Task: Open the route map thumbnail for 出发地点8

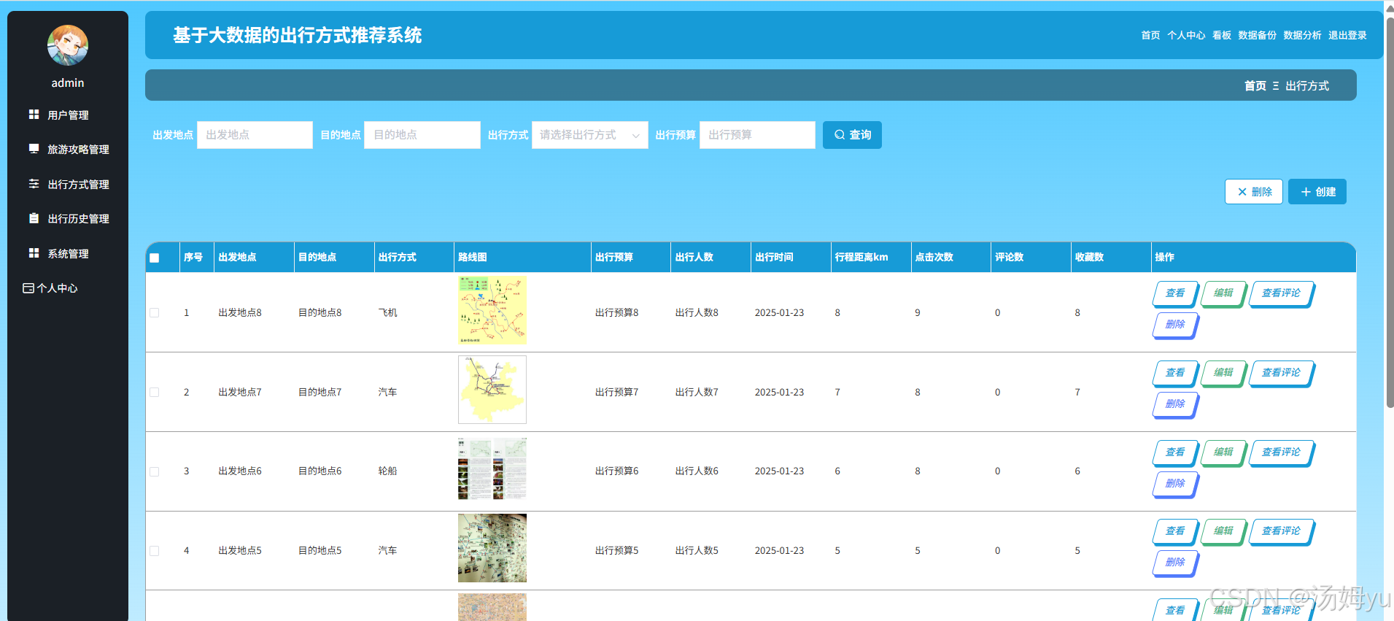Action: pyautogui.click(x=492, y=310)
